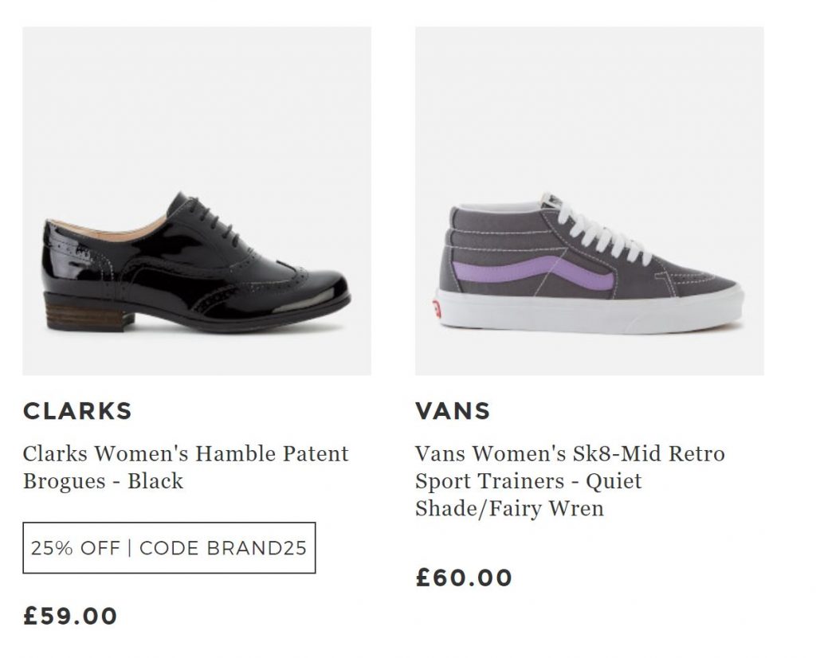Screen dimensions: 816x658
Task: Click the VANS brand heading
Action: pos(453,411)
